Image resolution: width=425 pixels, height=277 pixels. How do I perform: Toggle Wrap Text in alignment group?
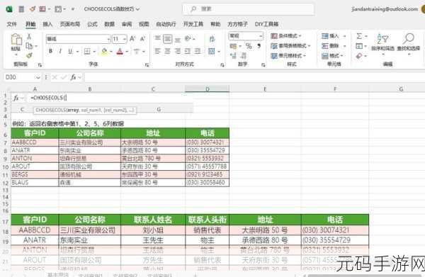(x=212, y=39)
